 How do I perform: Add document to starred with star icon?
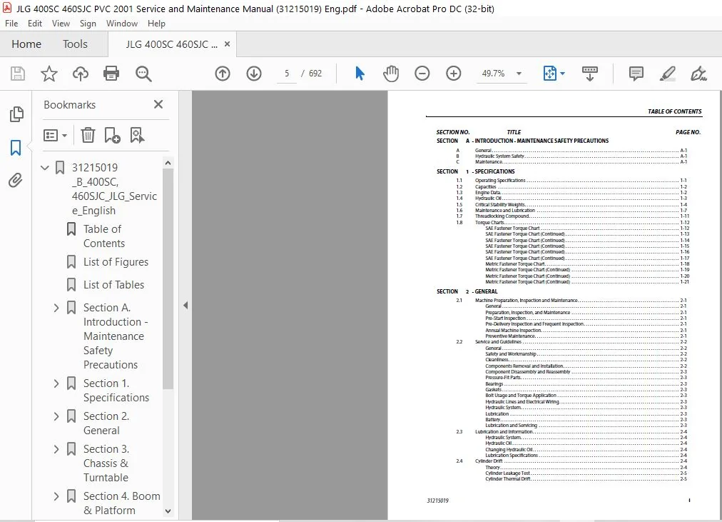[x=49, y=74]
